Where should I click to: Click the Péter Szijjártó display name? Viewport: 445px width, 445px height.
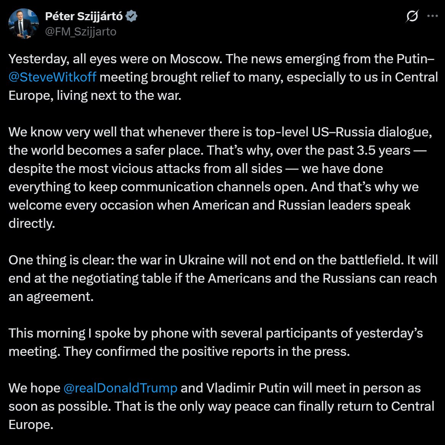pos(84,16)
